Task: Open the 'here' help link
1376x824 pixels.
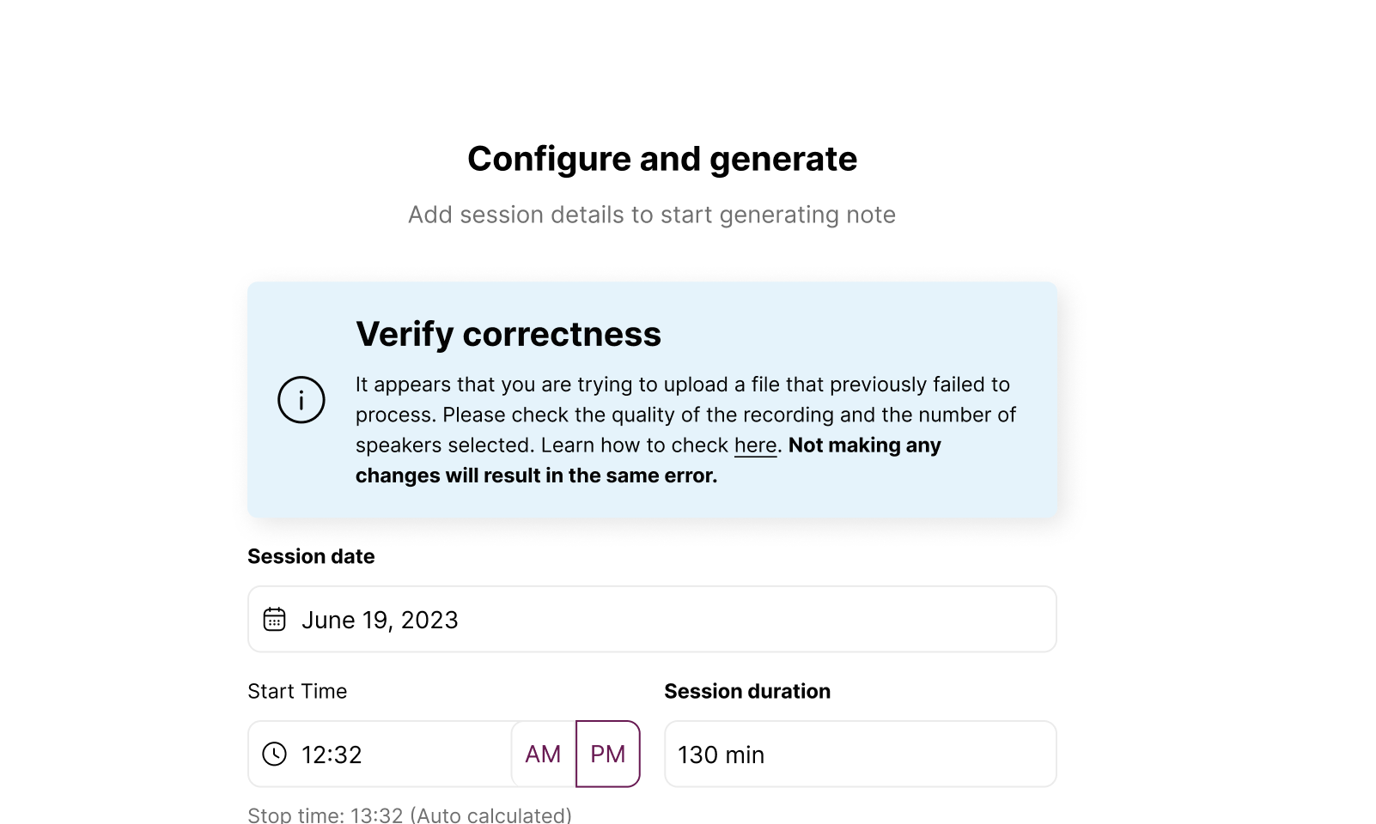Action: tap(756, 445)
